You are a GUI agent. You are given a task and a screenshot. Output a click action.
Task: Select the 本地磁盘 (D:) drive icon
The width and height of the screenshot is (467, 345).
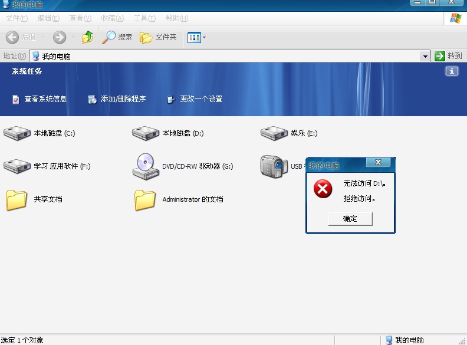coord(146,133)
